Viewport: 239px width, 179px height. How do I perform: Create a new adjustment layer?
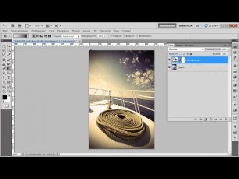pos(210,119)
